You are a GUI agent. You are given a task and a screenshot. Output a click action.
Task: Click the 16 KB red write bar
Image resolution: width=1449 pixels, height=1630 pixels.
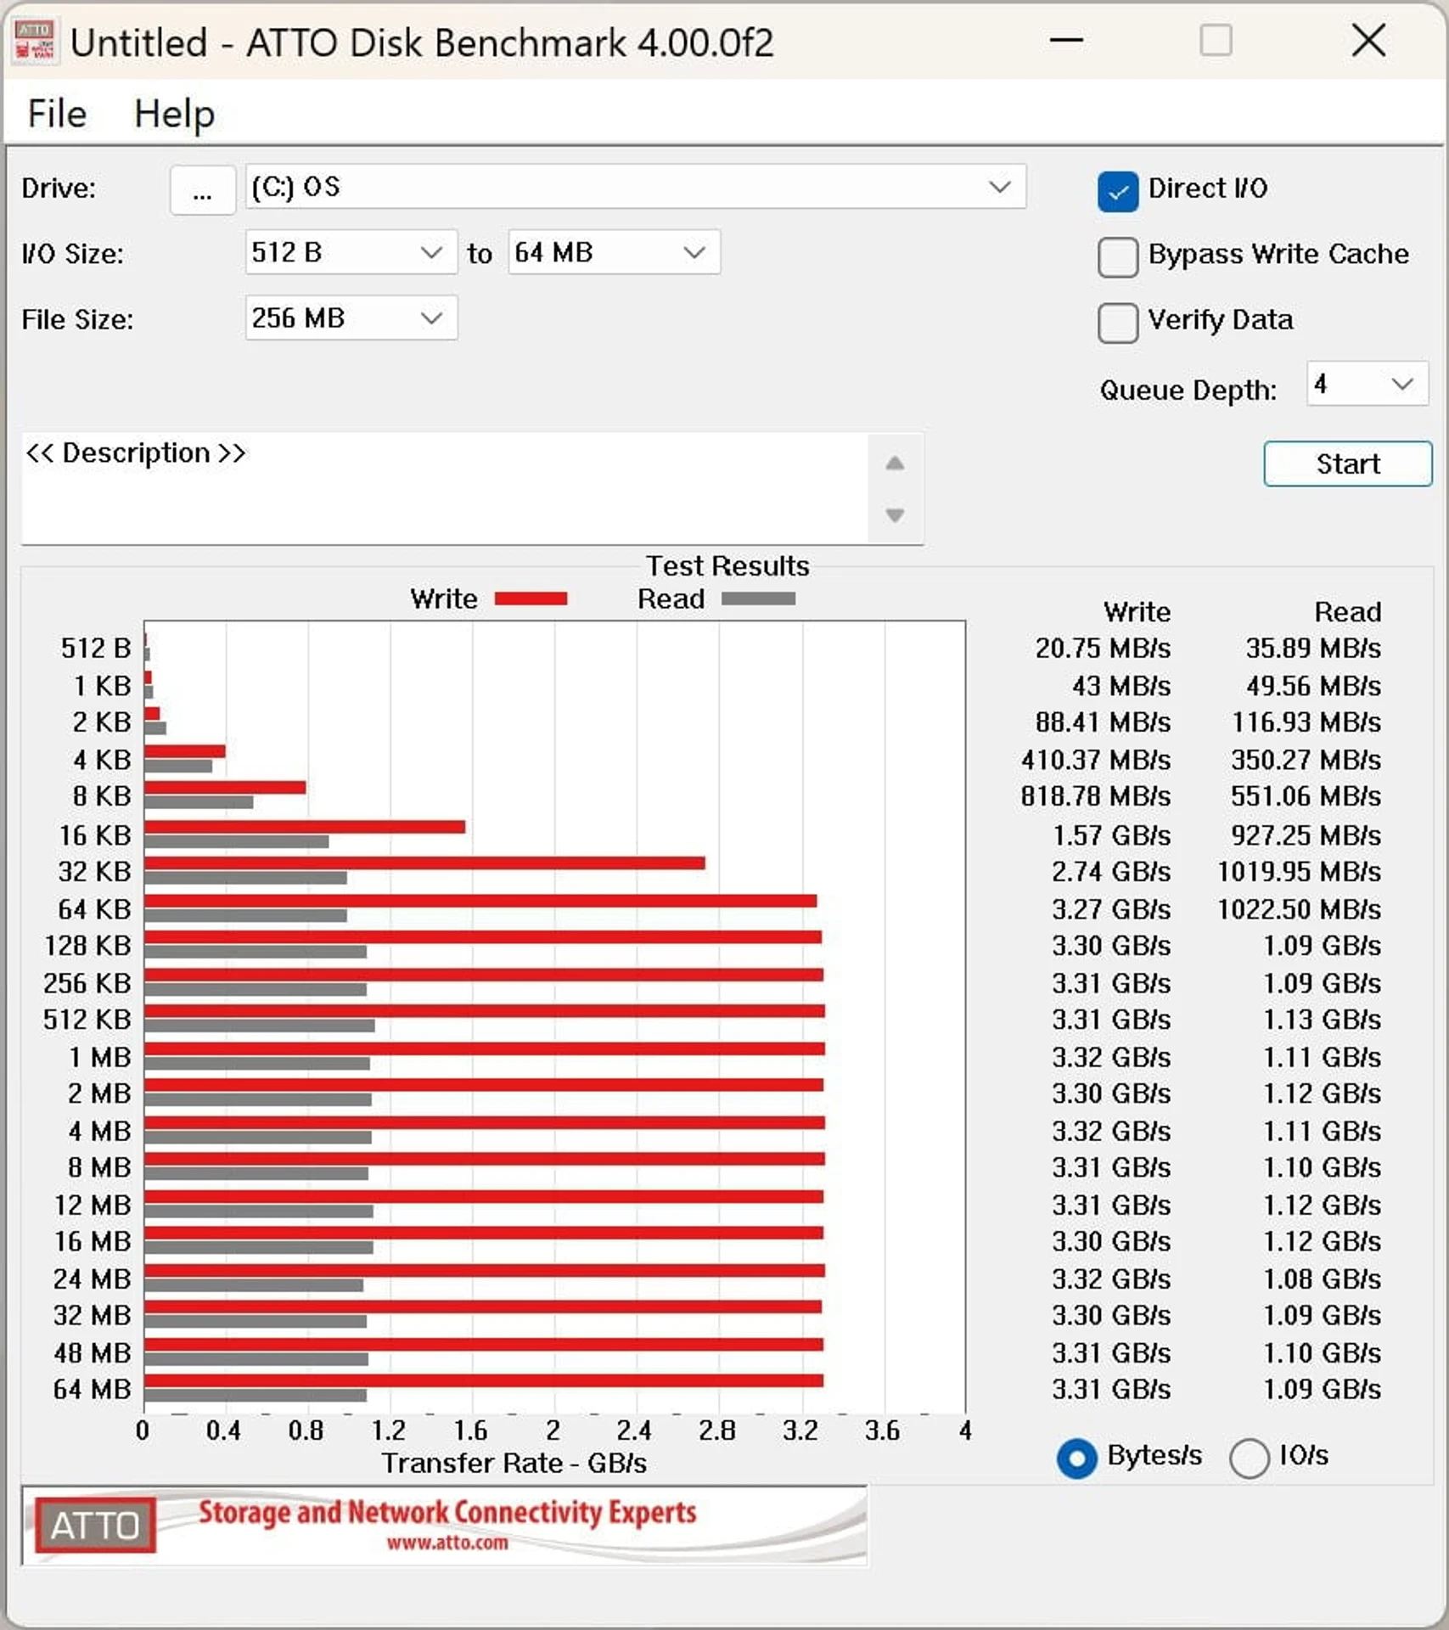coord(305,827)
